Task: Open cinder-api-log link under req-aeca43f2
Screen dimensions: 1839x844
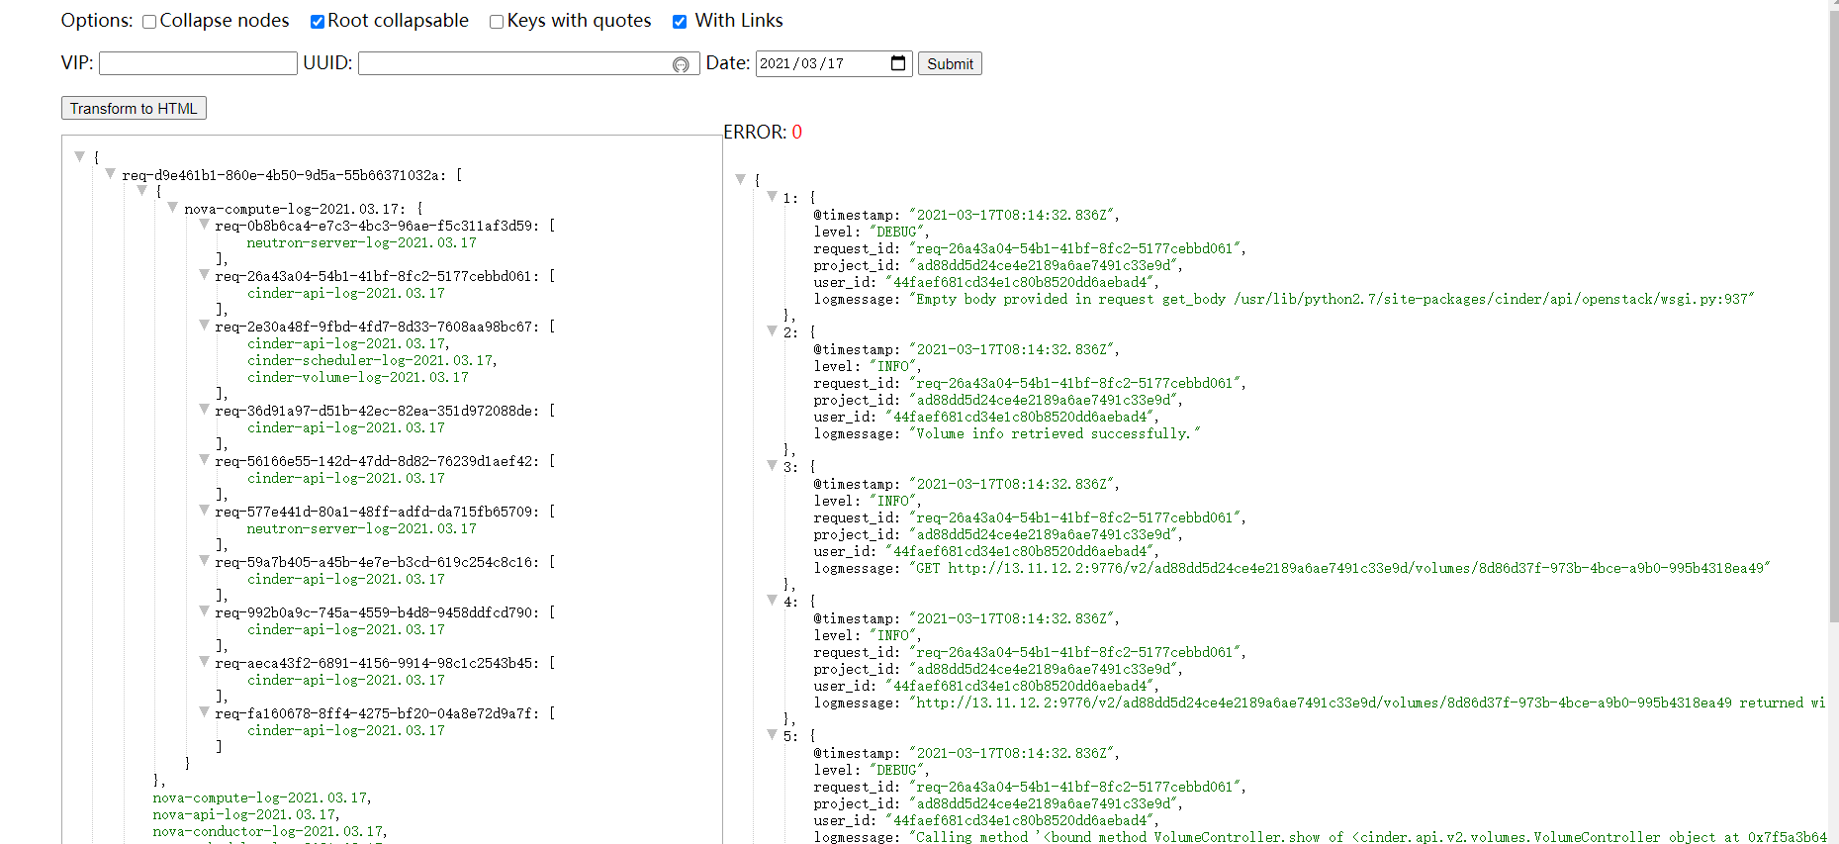Action: point(346,680)
